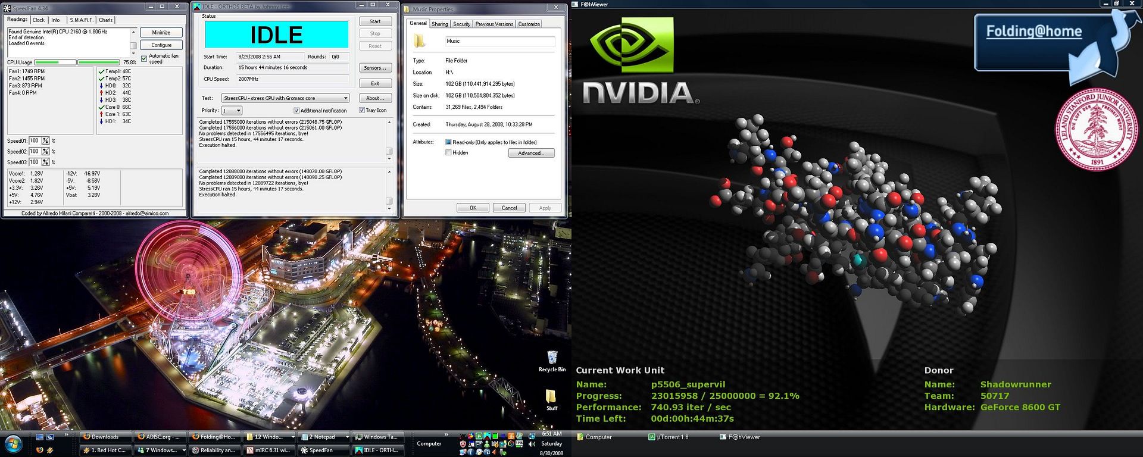This screenshot has width=1143, height=457.
Task: Click the Configure button in SpeedFan
Action: click(x=161, y=45)
